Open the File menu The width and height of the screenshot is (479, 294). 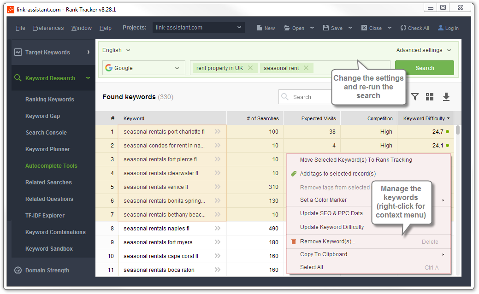[x=20, y=28]
